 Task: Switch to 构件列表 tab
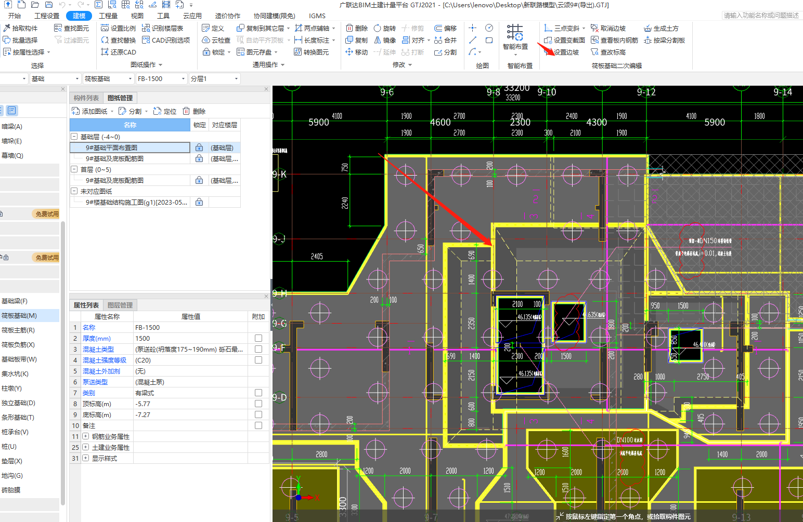[86, 98]
